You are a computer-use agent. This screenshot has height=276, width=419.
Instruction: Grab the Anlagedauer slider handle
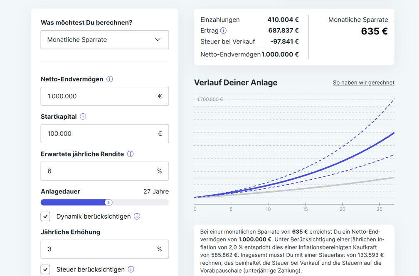(108, 202)
